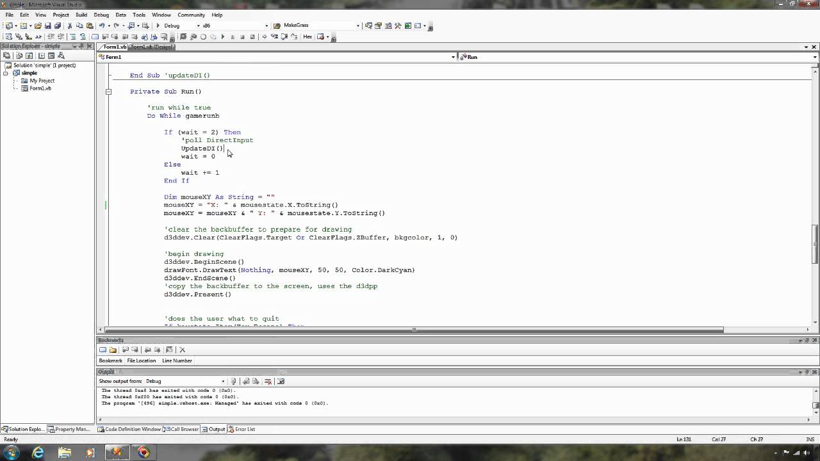
Task: Open the Project menu
Action: point(61,15)
